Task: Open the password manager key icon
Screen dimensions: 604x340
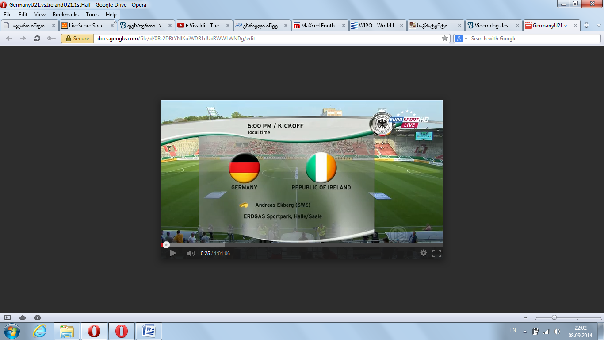Action: click(51, 39)
